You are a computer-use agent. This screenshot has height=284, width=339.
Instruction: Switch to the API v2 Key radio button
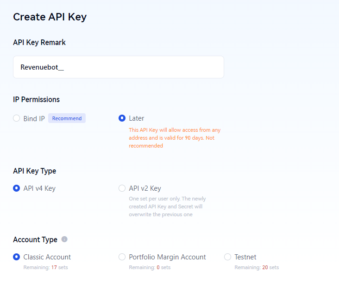click(x=122, y=188)
